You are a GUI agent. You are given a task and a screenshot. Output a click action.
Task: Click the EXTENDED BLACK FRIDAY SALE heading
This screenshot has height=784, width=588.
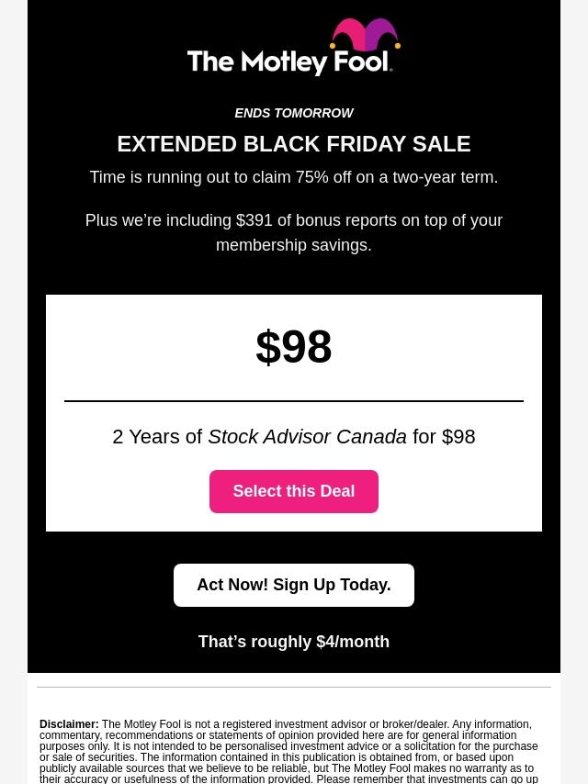(294, 144)
